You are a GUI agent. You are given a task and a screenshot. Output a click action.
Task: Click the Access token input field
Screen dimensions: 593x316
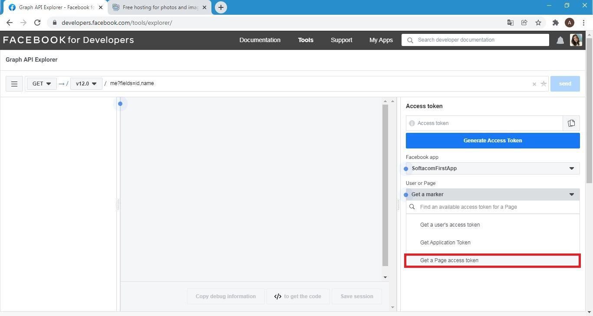[484, 123]
